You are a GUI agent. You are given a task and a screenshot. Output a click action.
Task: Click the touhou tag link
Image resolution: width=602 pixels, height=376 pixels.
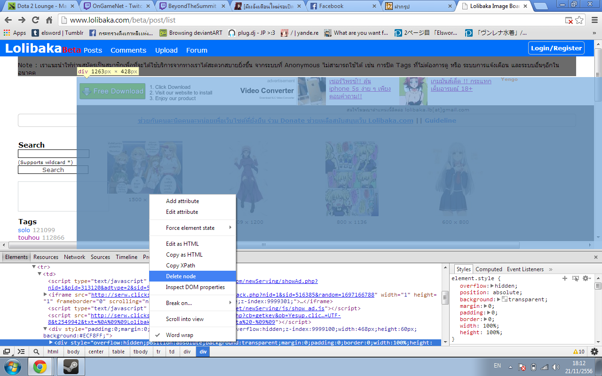[29, 238]
